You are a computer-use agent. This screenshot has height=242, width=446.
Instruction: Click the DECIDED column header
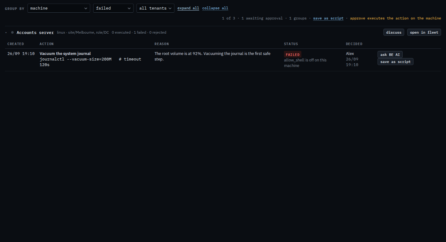[354, 44]
